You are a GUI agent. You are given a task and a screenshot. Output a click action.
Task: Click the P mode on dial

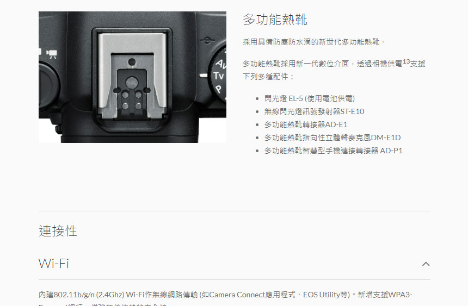click(x=218, y=89)
